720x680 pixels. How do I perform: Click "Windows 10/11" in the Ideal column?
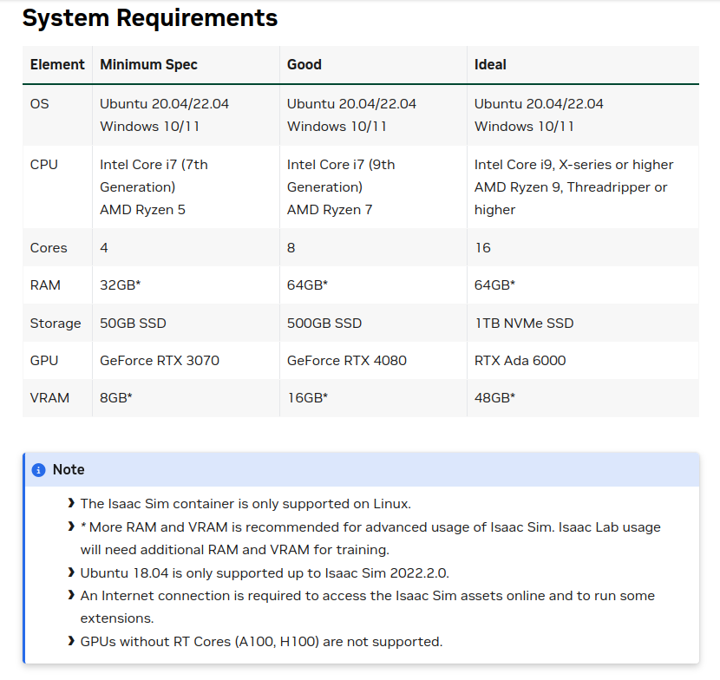(524, 127)
